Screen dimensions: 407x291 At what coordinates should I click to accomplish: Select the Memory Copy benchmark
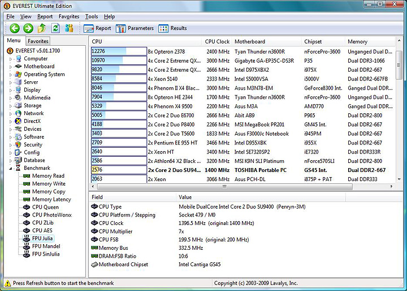pos(49,192)
